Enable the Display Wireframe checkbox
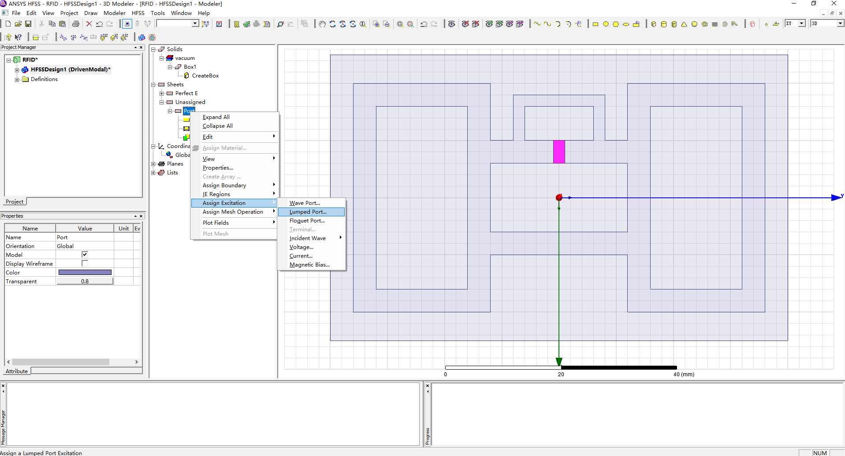 coord(85,263)
